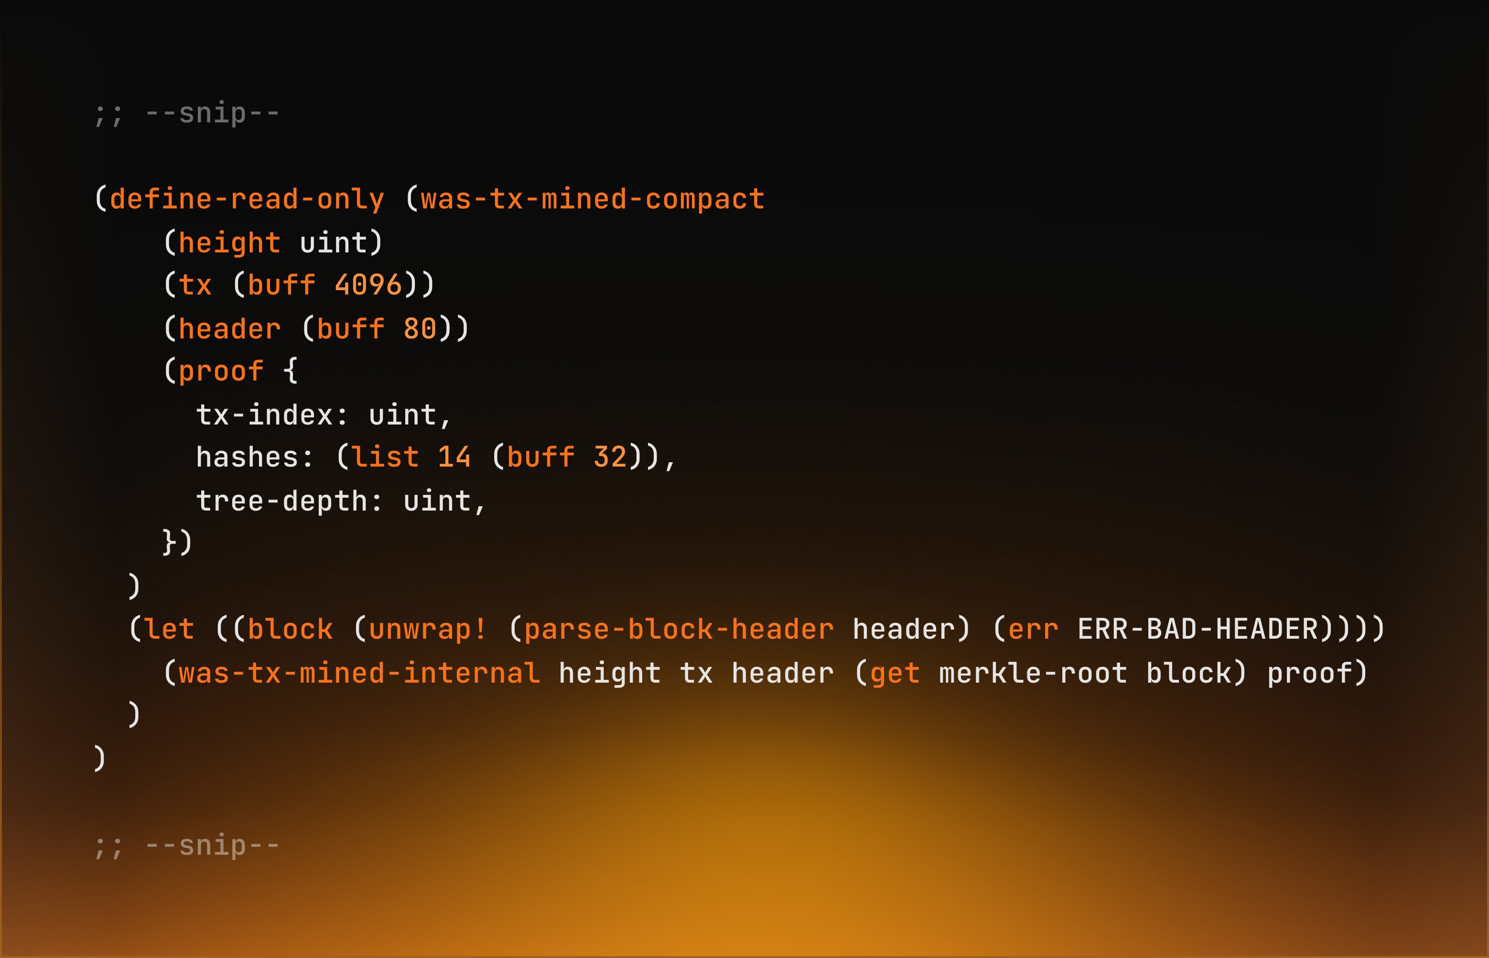Click the tx-index field name

(264, 415)
